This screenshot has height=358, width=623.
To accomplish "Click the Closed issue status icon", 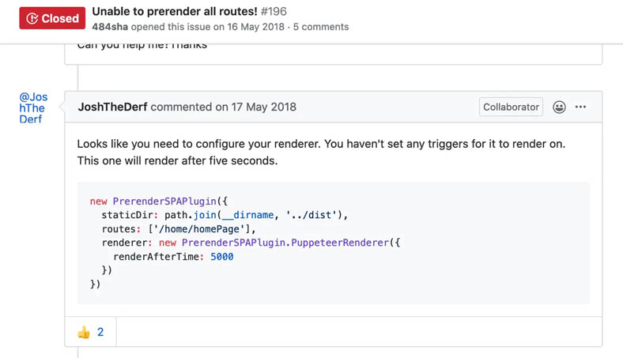I will (32, 18).
